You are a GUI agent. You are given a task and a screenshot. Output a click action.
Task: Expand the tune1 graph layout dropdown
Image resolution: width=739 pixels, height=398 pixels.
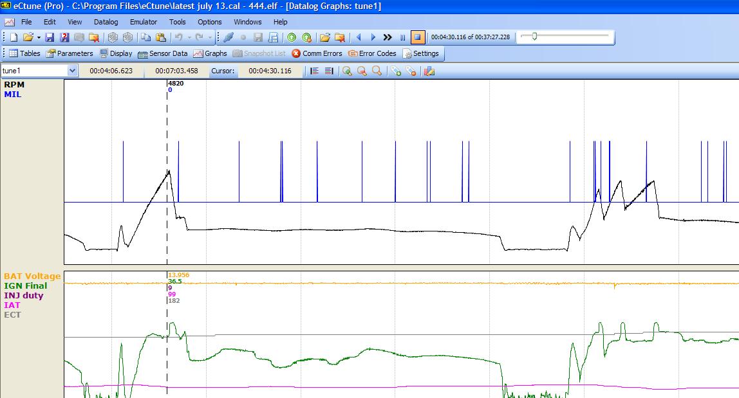pyautogui.click(x=72, y=71)
